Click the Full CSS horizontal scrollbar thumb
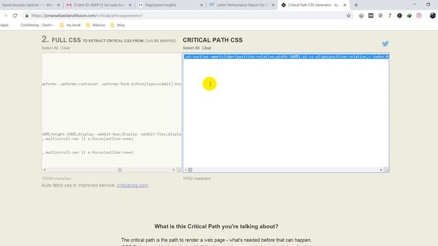The image size is (438, 246). (120, 169)
